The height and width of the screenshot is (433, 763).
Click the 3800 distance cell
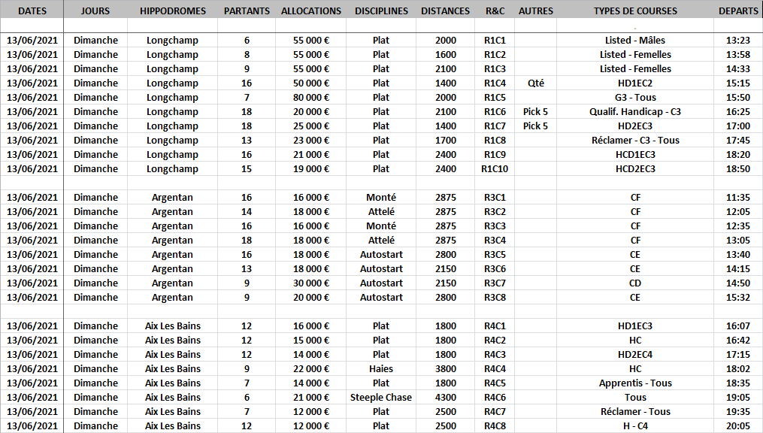point(445,369)
